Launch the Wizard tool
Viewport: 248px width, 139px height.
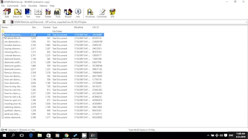[68, 13]
